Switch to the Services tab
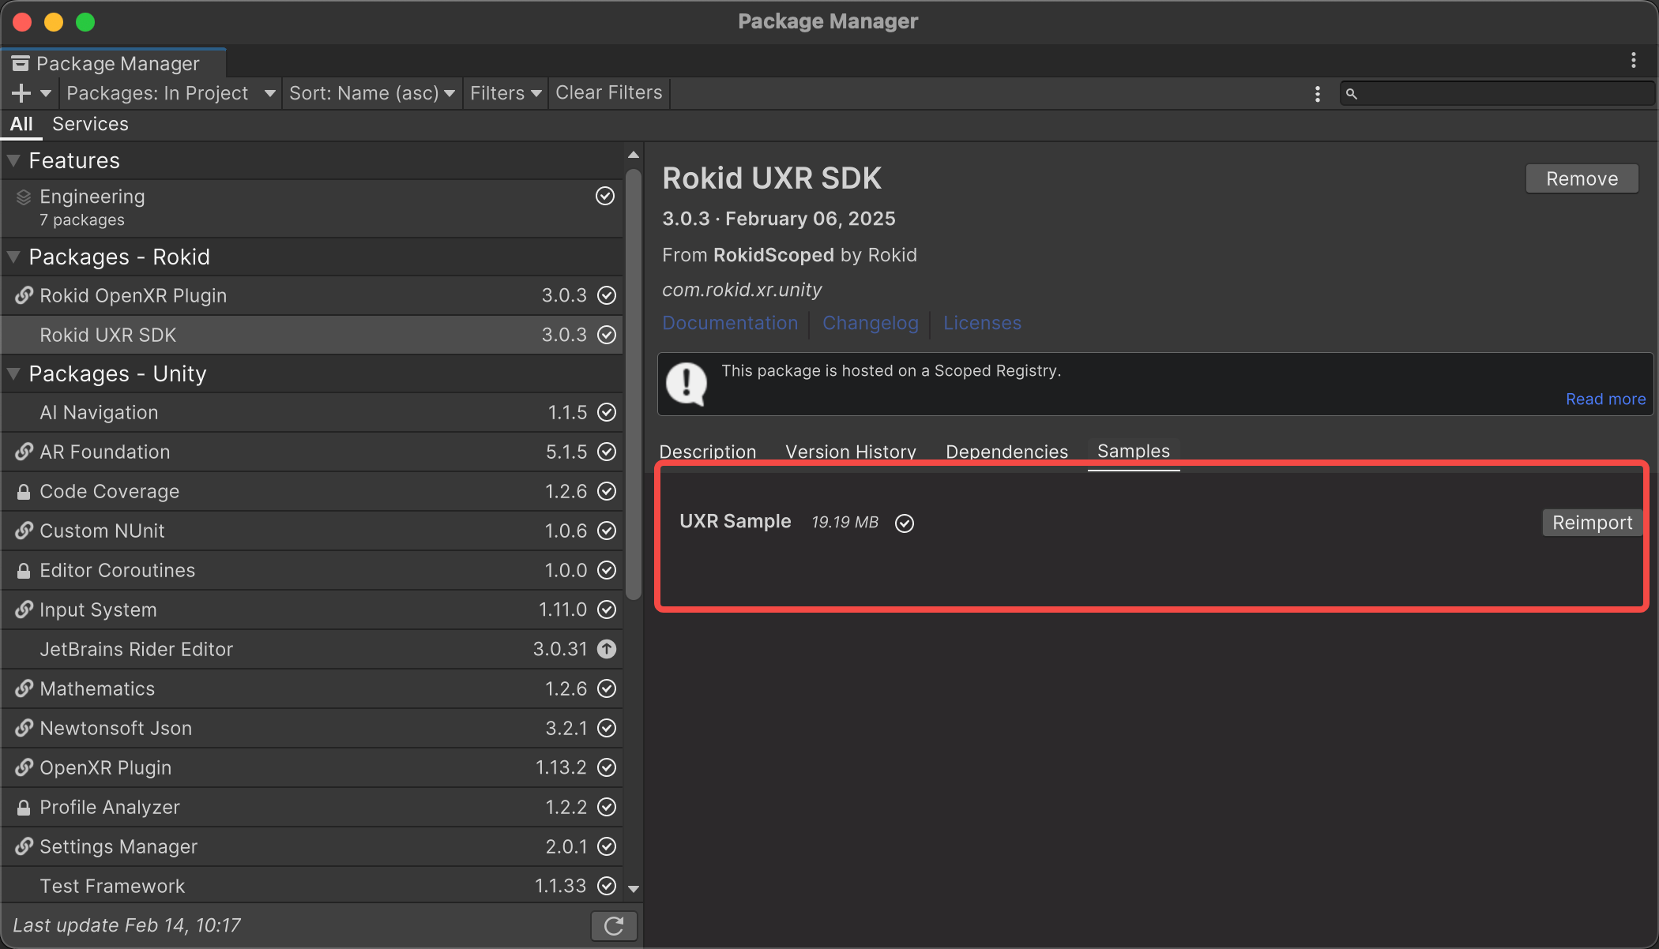This screenshot has height=949, width=1659. pyautogui.click(x=90, y=124)
